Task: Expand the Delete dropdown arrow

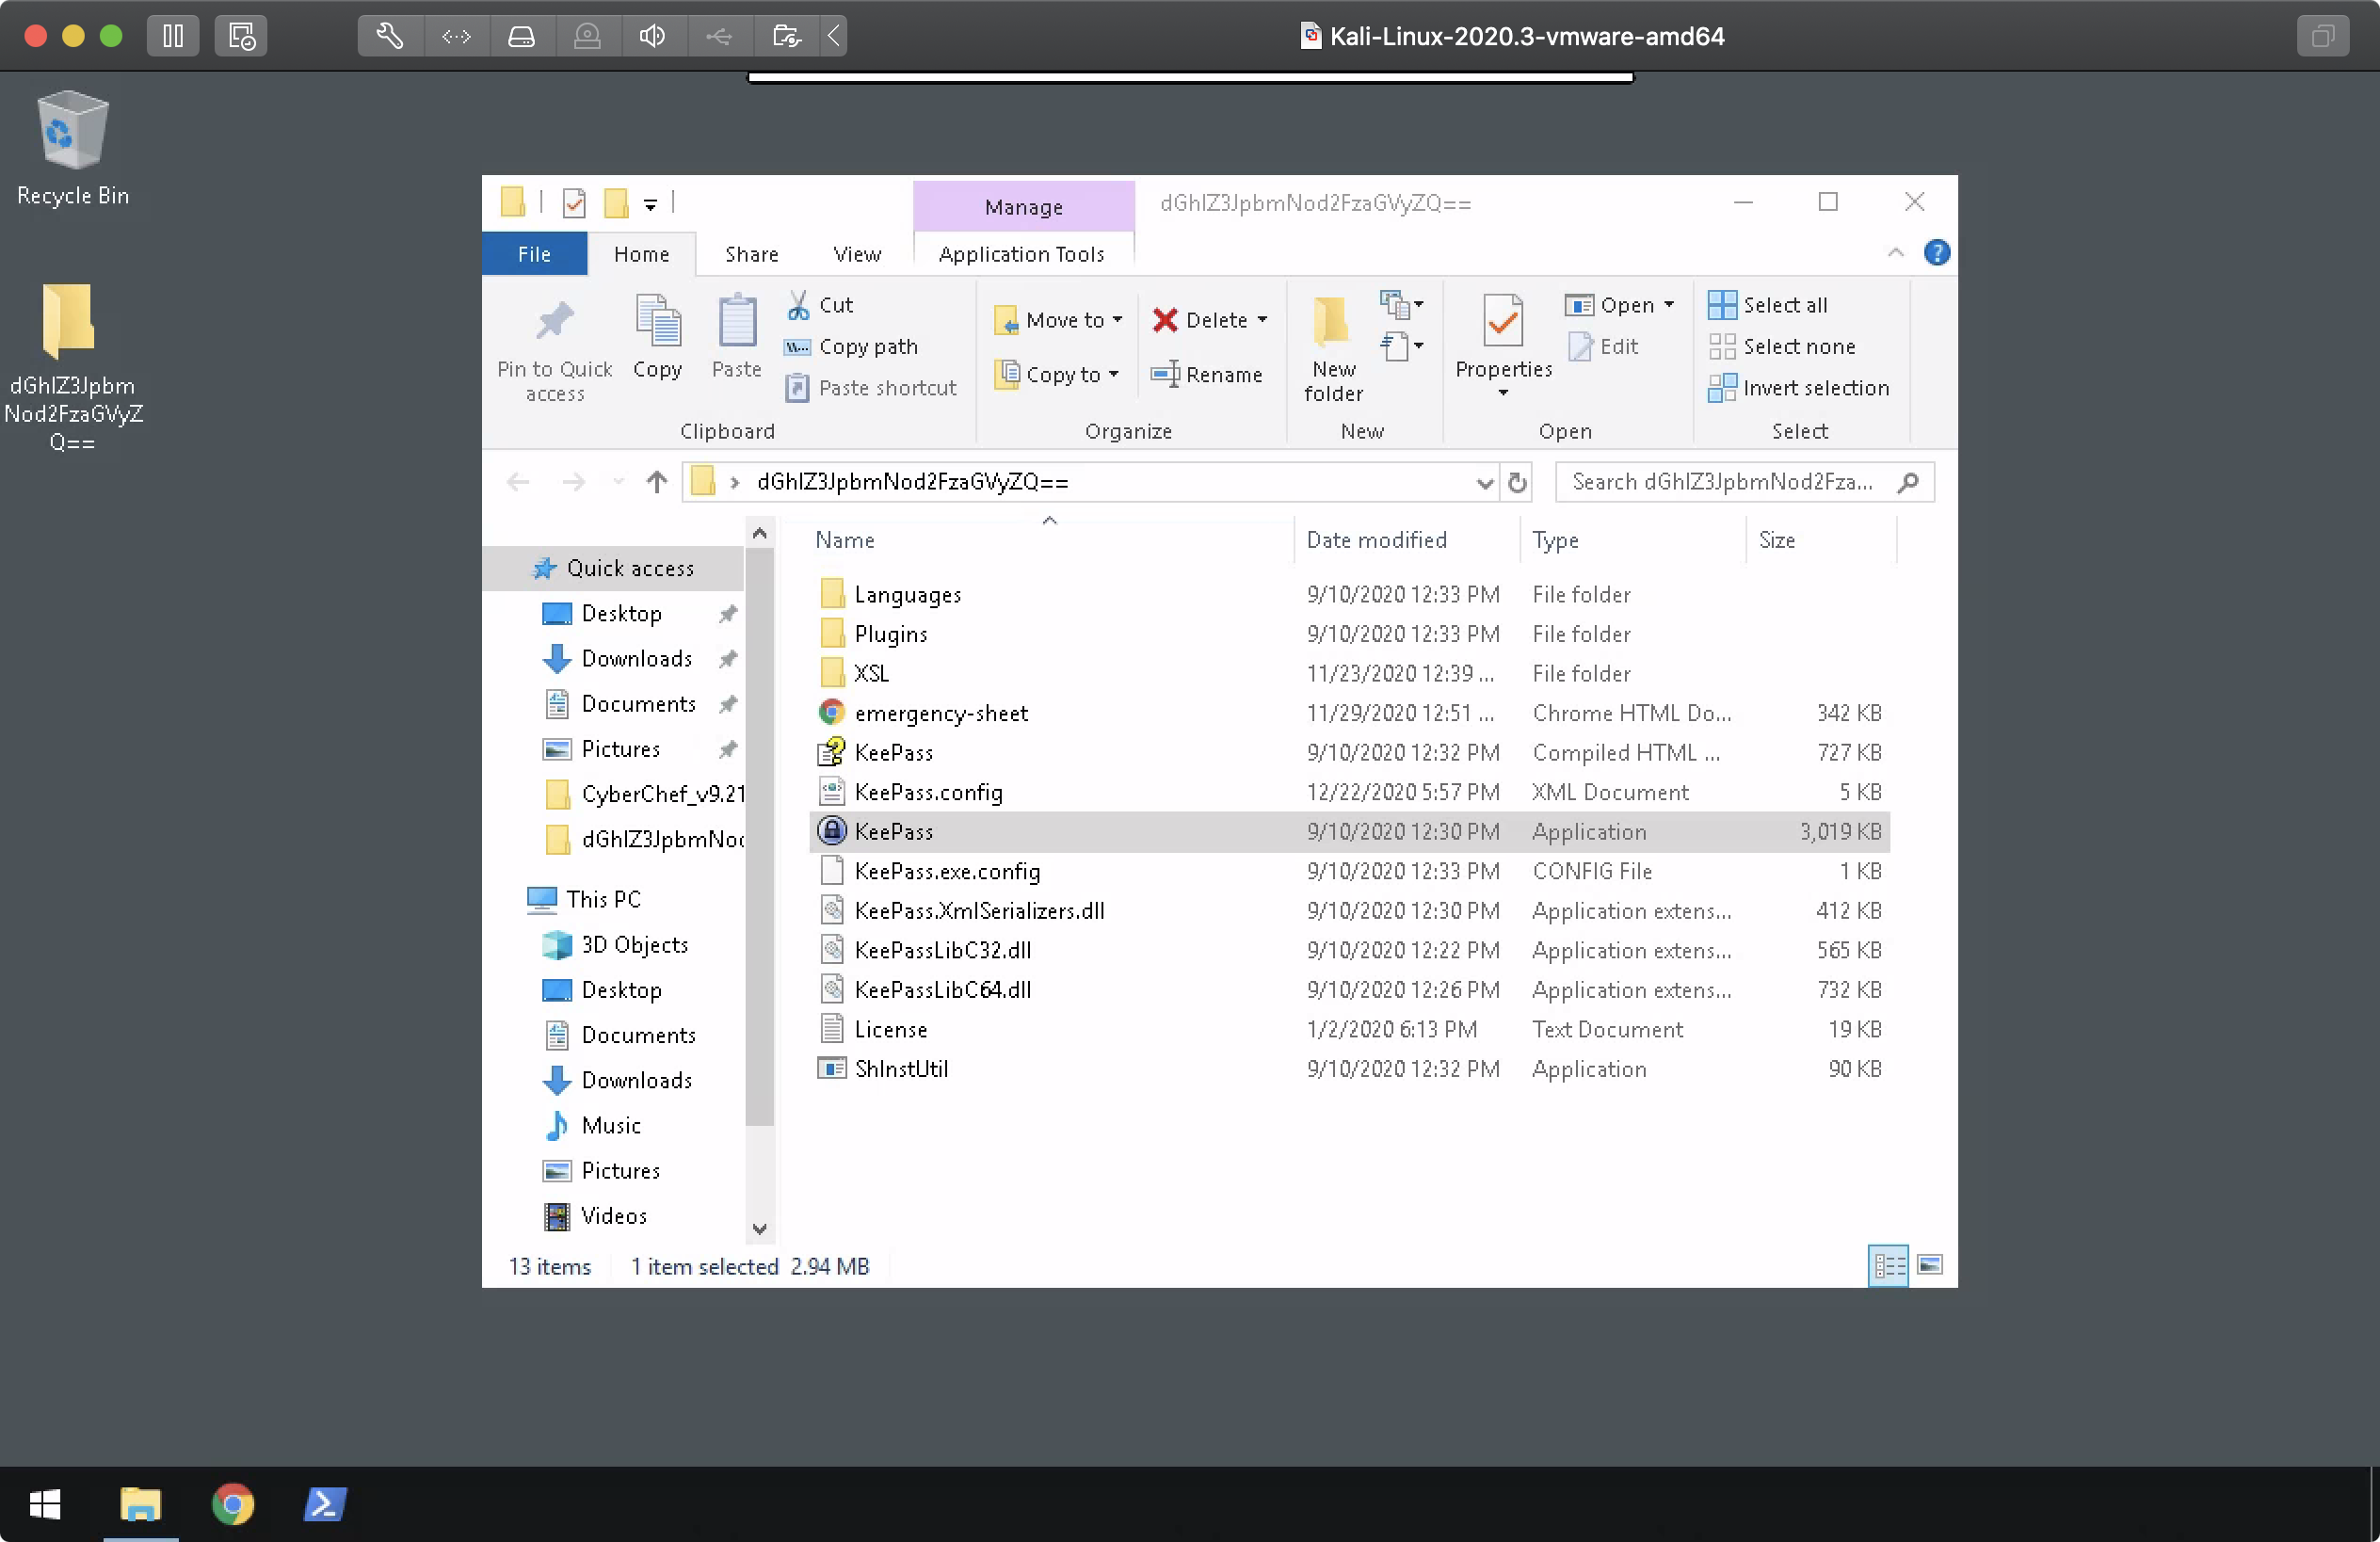Action: pos(1262,320)
